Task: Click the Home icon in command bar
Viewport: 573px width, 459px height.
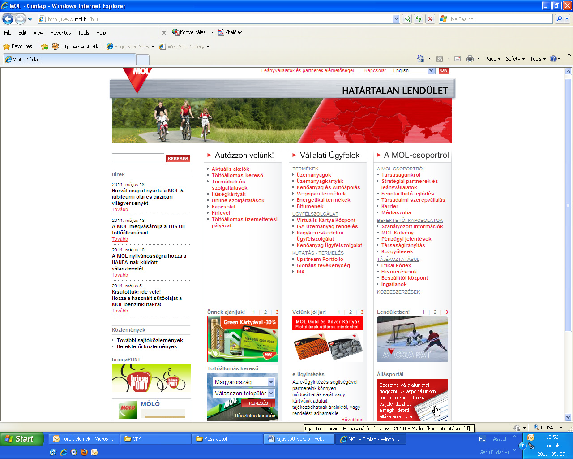Action: 420,59
